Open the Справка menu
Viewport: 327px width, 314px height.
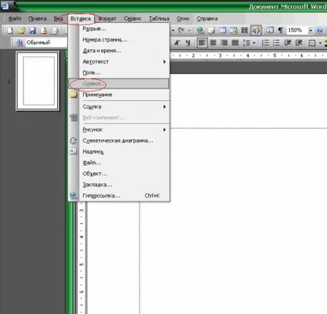coord(207,18)
